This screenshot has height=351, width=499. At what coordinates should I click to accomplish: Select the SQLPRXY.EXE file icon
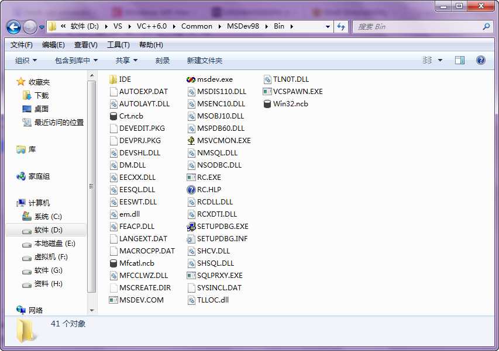click(191, 276)
